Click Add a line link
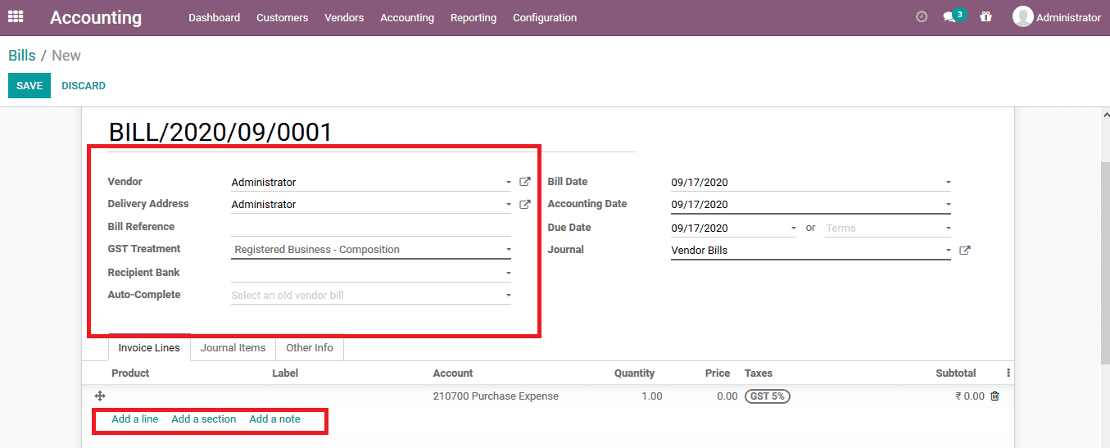 click(x=135, y=419)
